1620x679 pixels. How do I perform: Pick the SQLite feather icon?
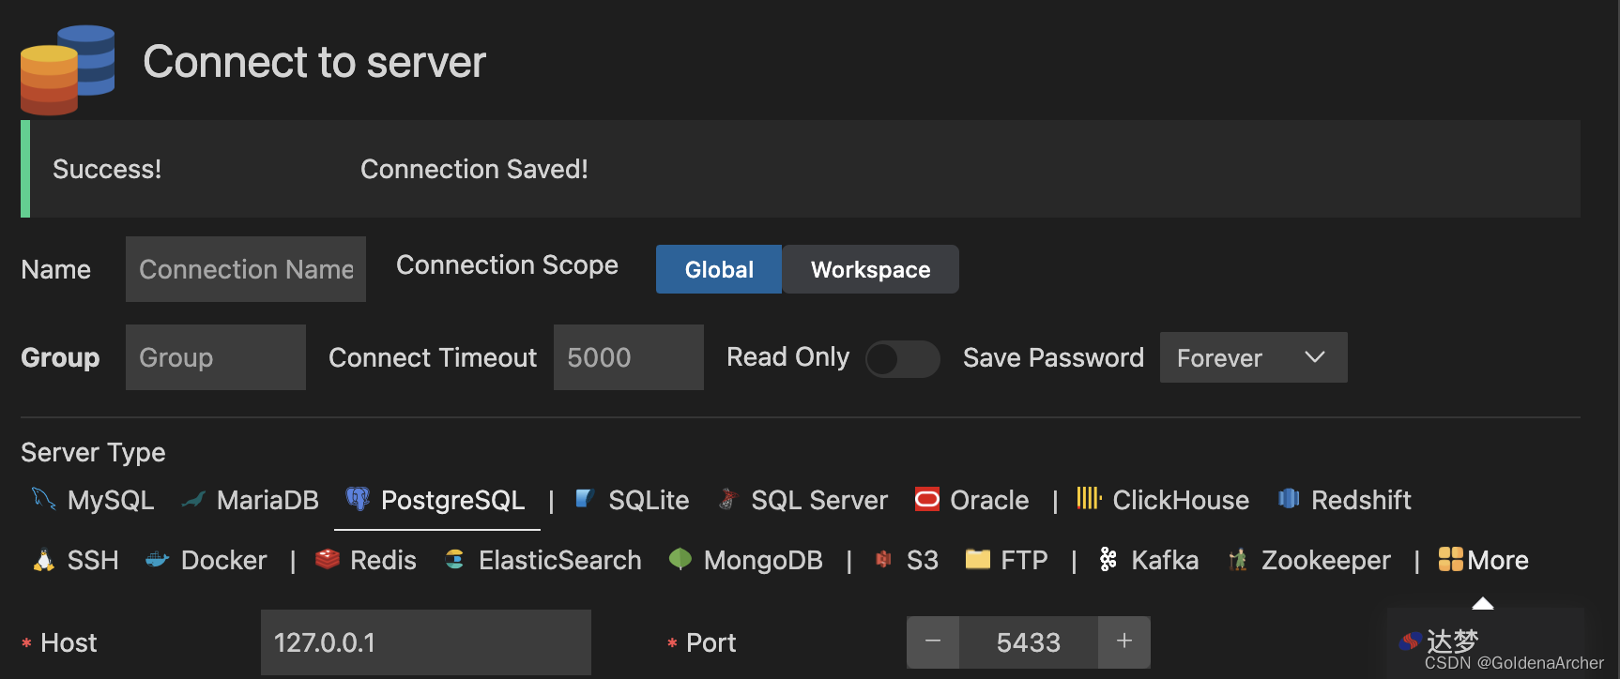(585, 498)
